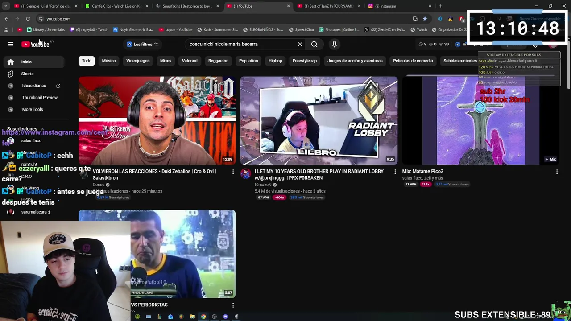Select the Hiphop filter chip

pos(275,61)
